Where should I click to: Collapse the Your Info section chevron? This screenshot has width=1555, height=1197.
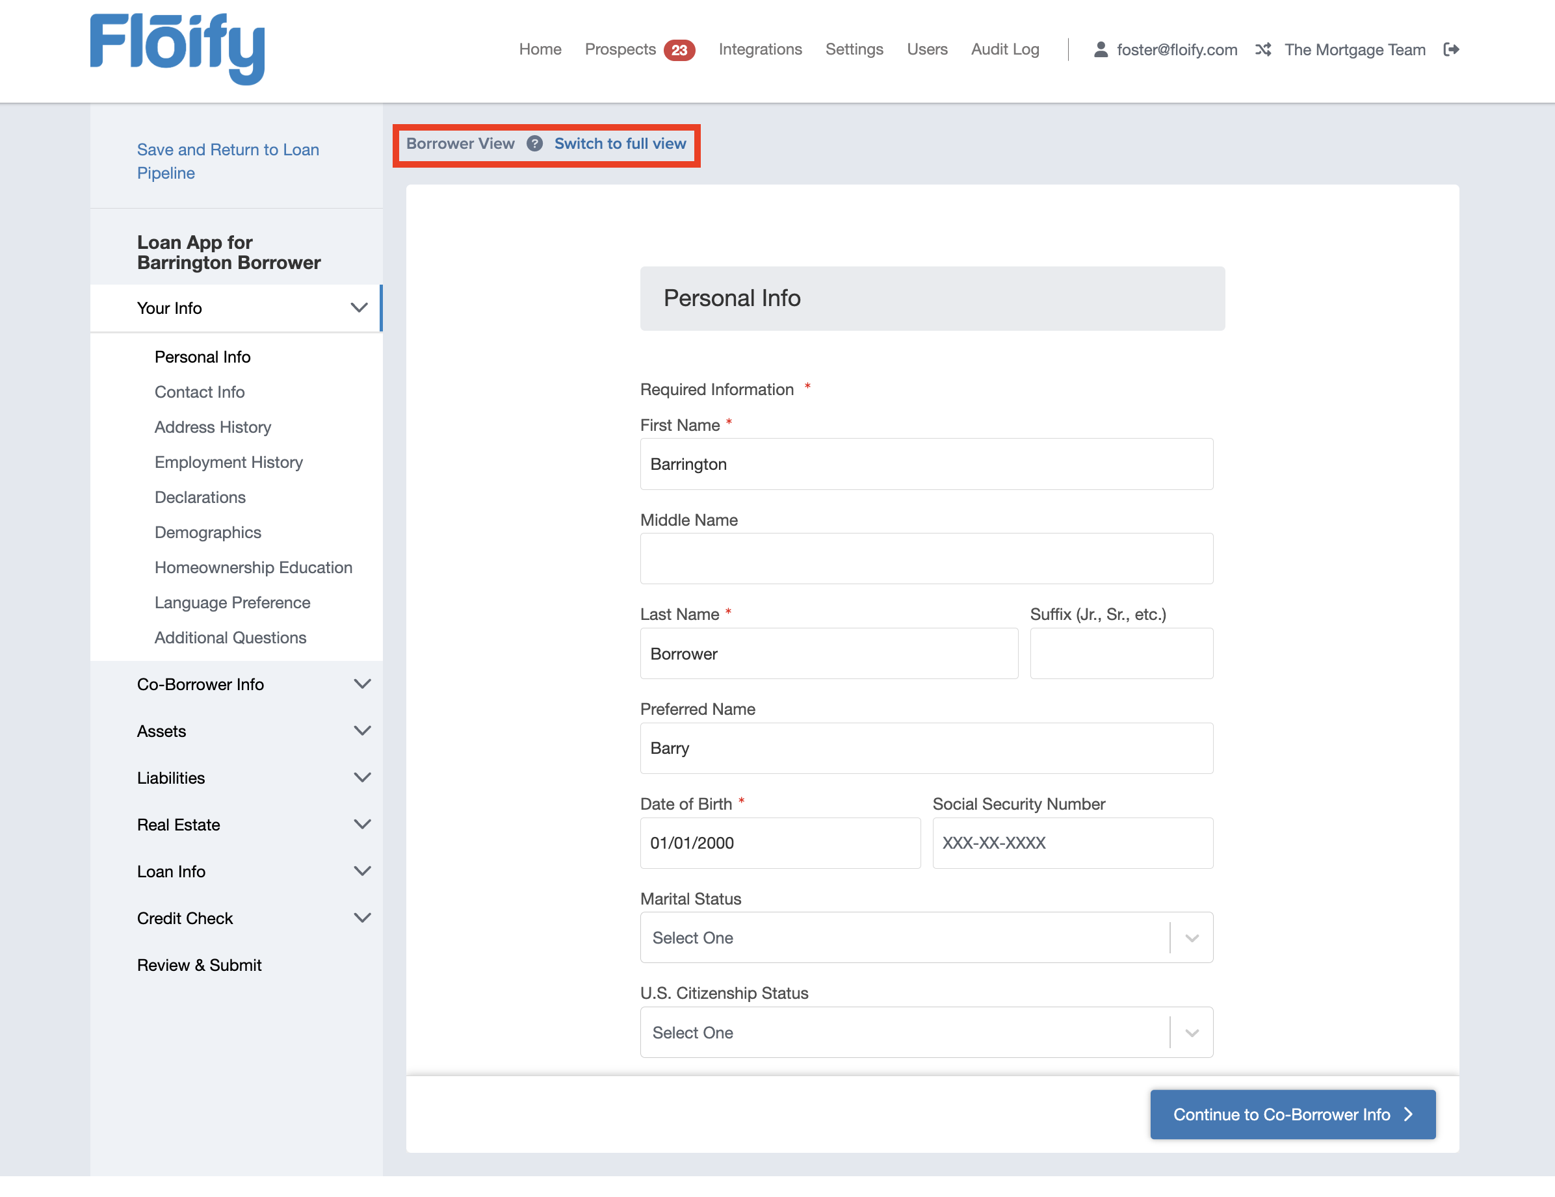pos(359,307)
